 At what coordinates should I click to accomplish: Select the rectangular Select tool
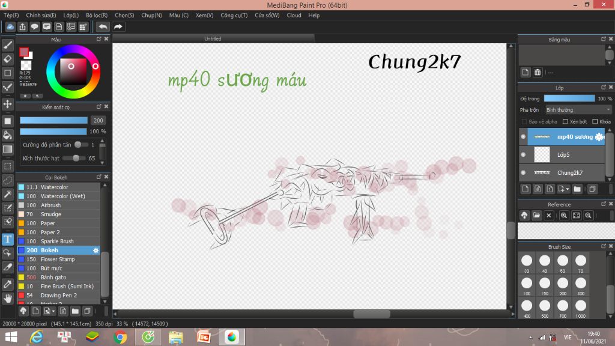pos(7,166)
